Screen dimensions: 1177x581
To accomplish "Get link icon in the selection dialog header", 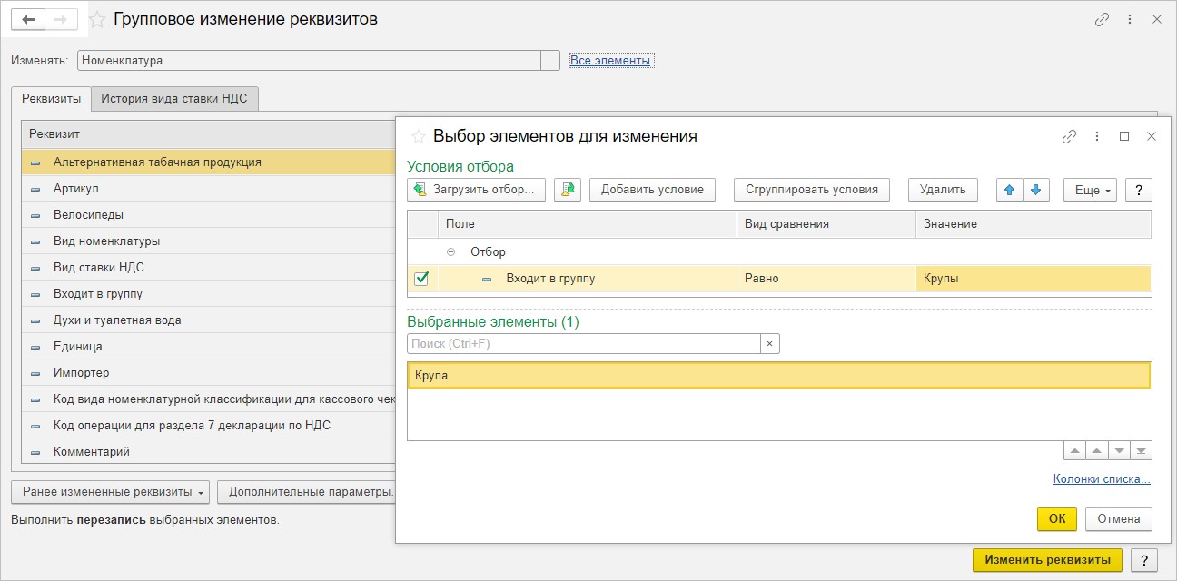I will tap(1069, 136).
